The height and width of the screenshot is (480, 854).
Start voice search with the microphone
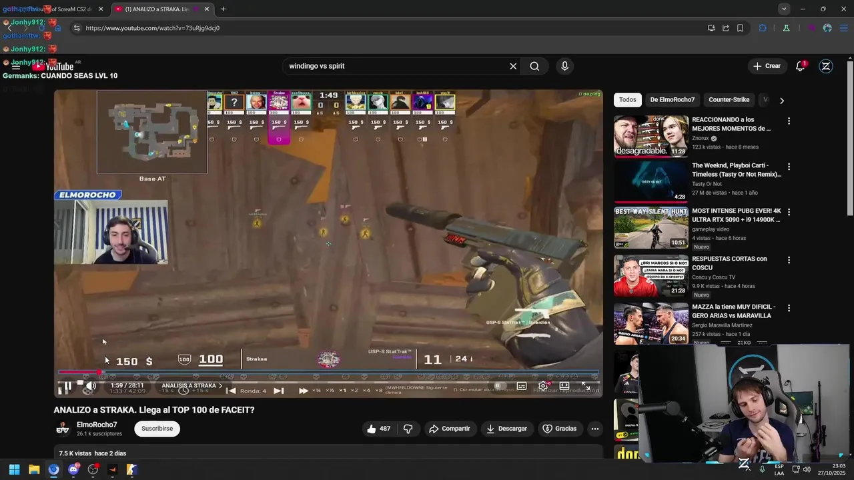(564, 66)
